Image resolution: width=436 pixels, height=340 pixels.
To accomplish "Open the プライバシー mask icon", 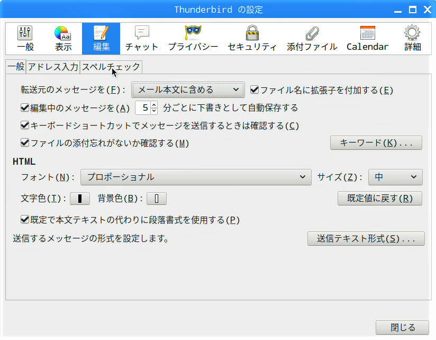I will (193, 39).
